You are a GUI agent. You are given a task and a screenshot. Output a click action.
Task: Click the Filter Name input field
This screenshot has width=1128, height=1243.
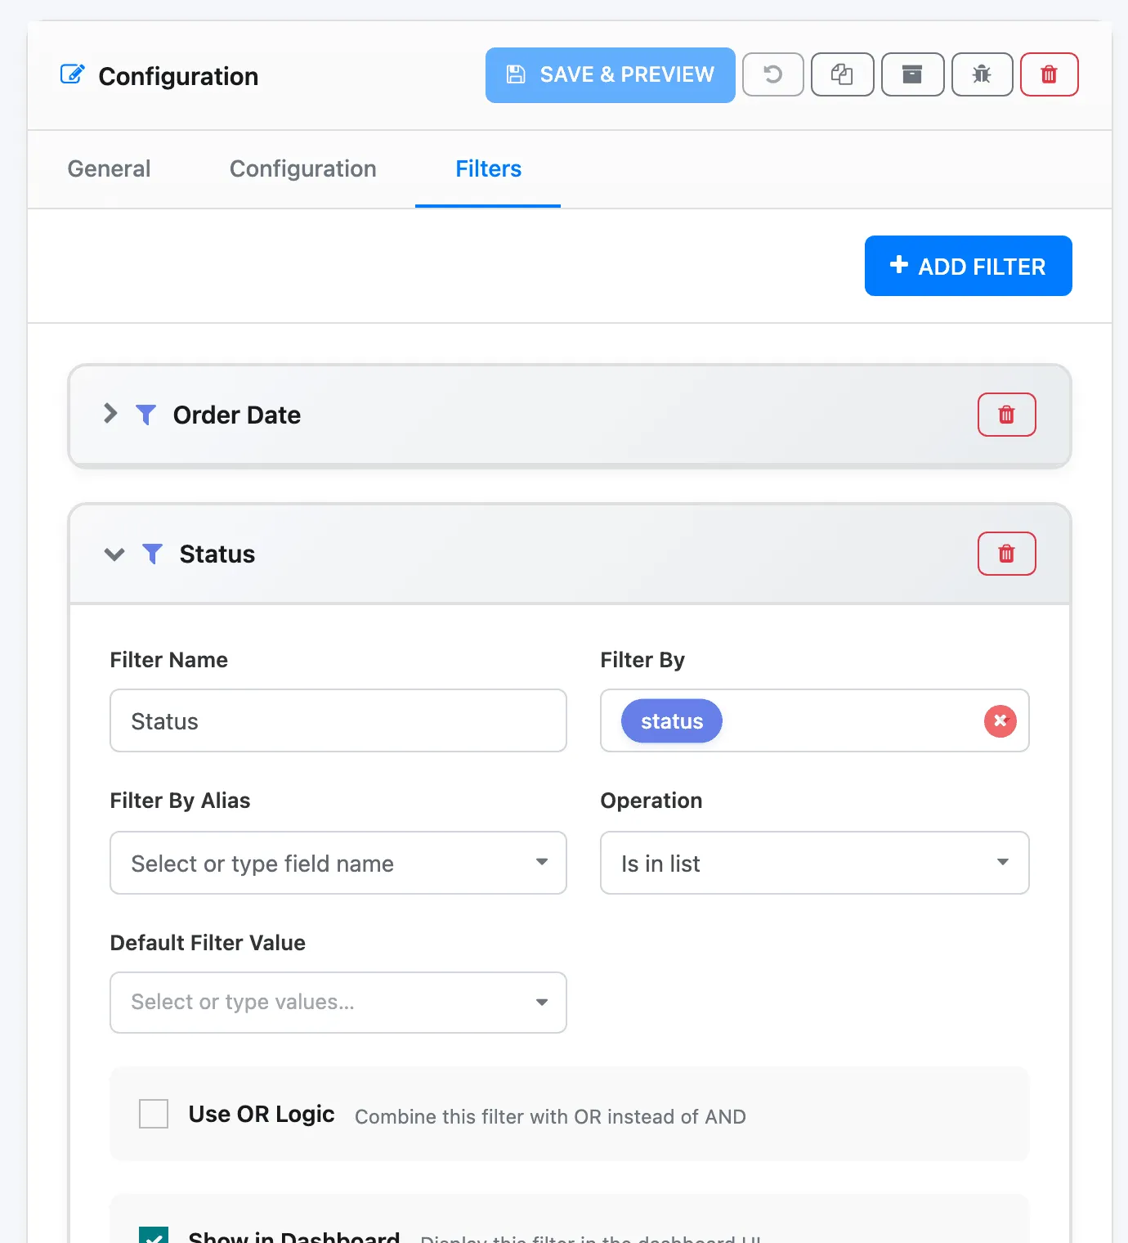[338, 720]
